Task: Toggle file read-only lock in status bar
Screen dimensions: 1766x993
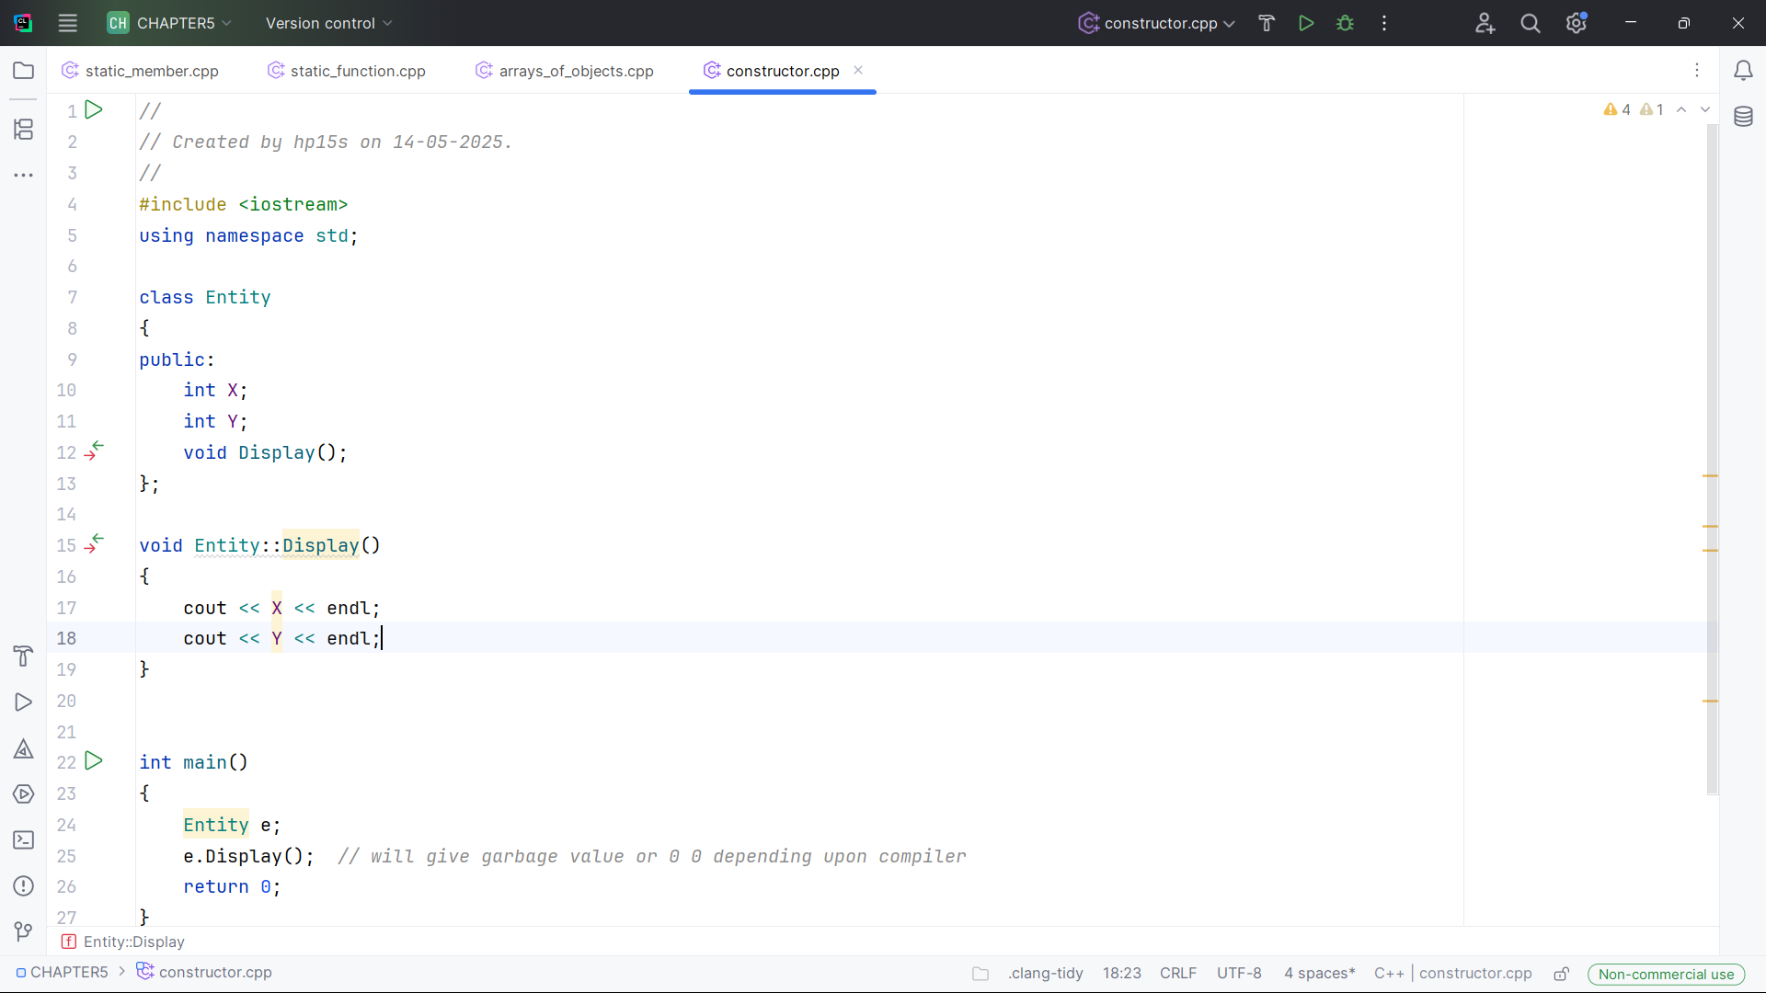Action: (1562, 974)
